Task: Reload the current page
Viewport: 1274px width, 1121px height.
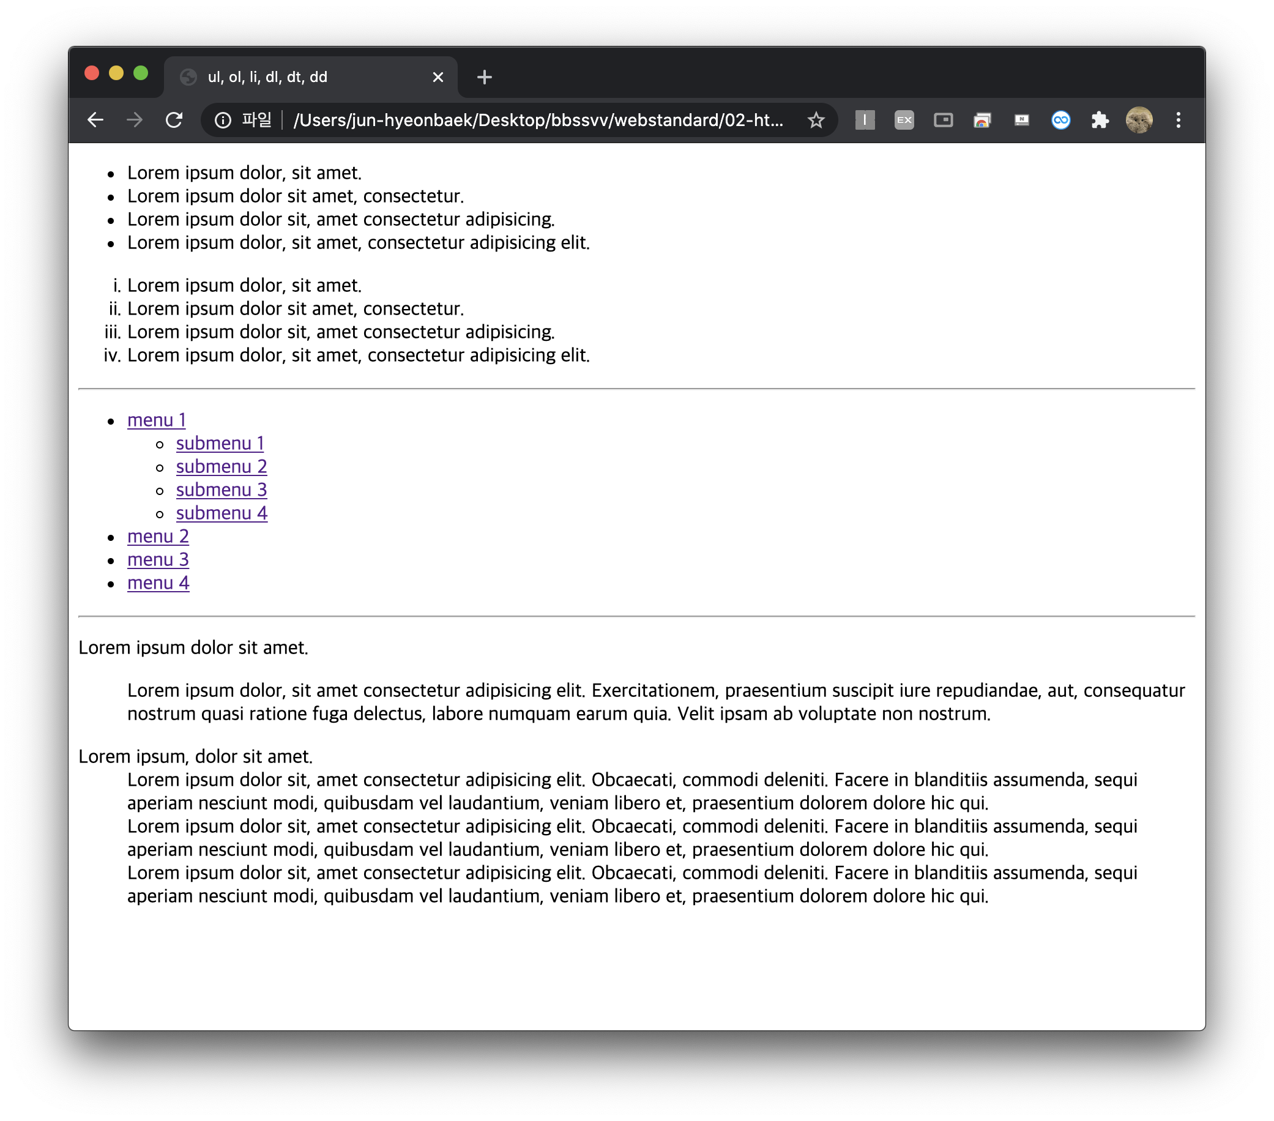Action: (x=174, y=120)
